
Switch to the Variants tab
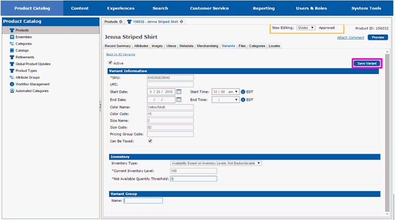(x=228, y=46)
